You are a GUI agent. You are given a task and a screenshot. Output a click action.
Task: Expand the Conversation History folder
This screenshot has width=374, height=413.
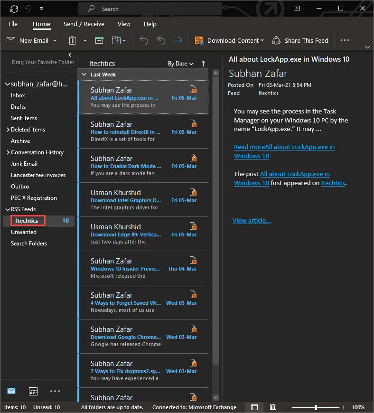pos(8,152)
